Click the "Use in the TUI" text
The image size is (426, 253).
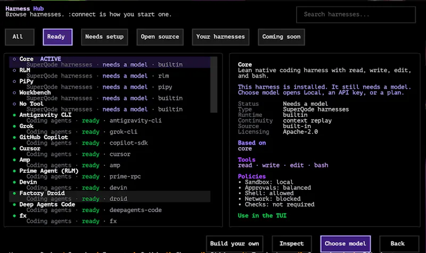click(x=262, y=216)
